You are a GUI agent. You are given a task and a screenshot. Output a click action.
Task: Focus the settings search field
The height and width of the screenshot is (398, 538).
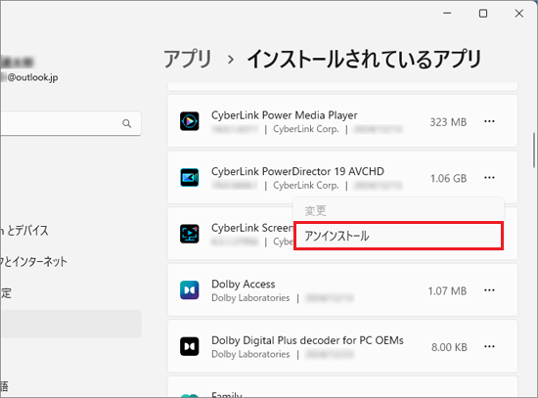70,123
